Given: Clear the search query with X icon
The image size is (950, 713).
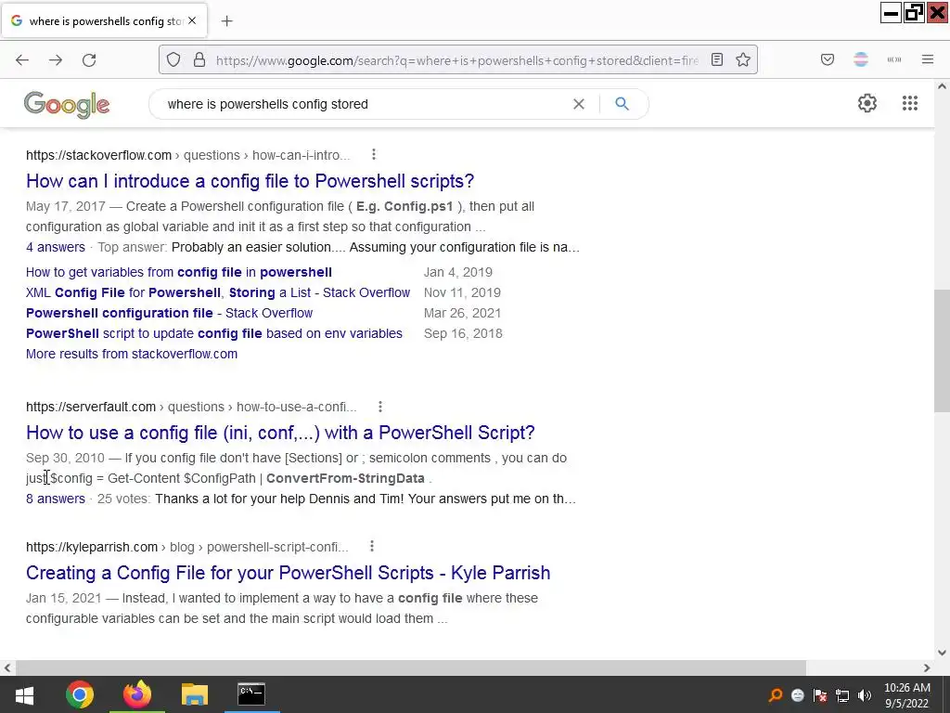Looking at the screenshot, I should (579, 104).
